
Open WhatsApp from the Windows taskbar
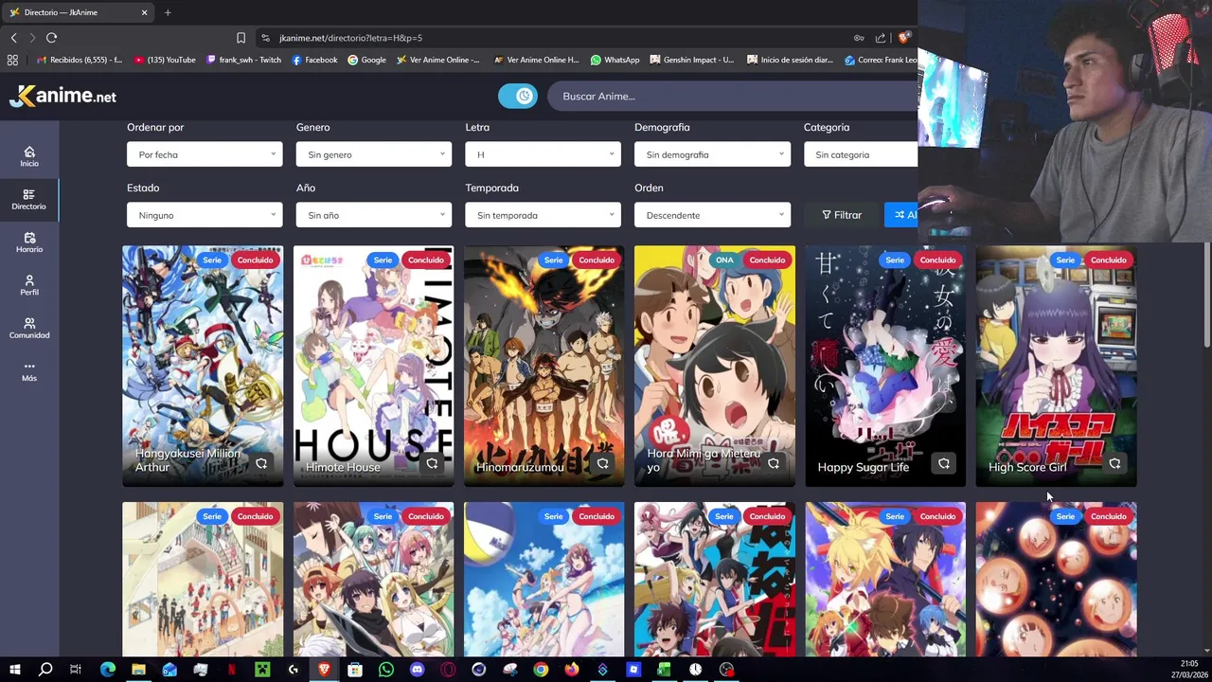coord(386,670)
